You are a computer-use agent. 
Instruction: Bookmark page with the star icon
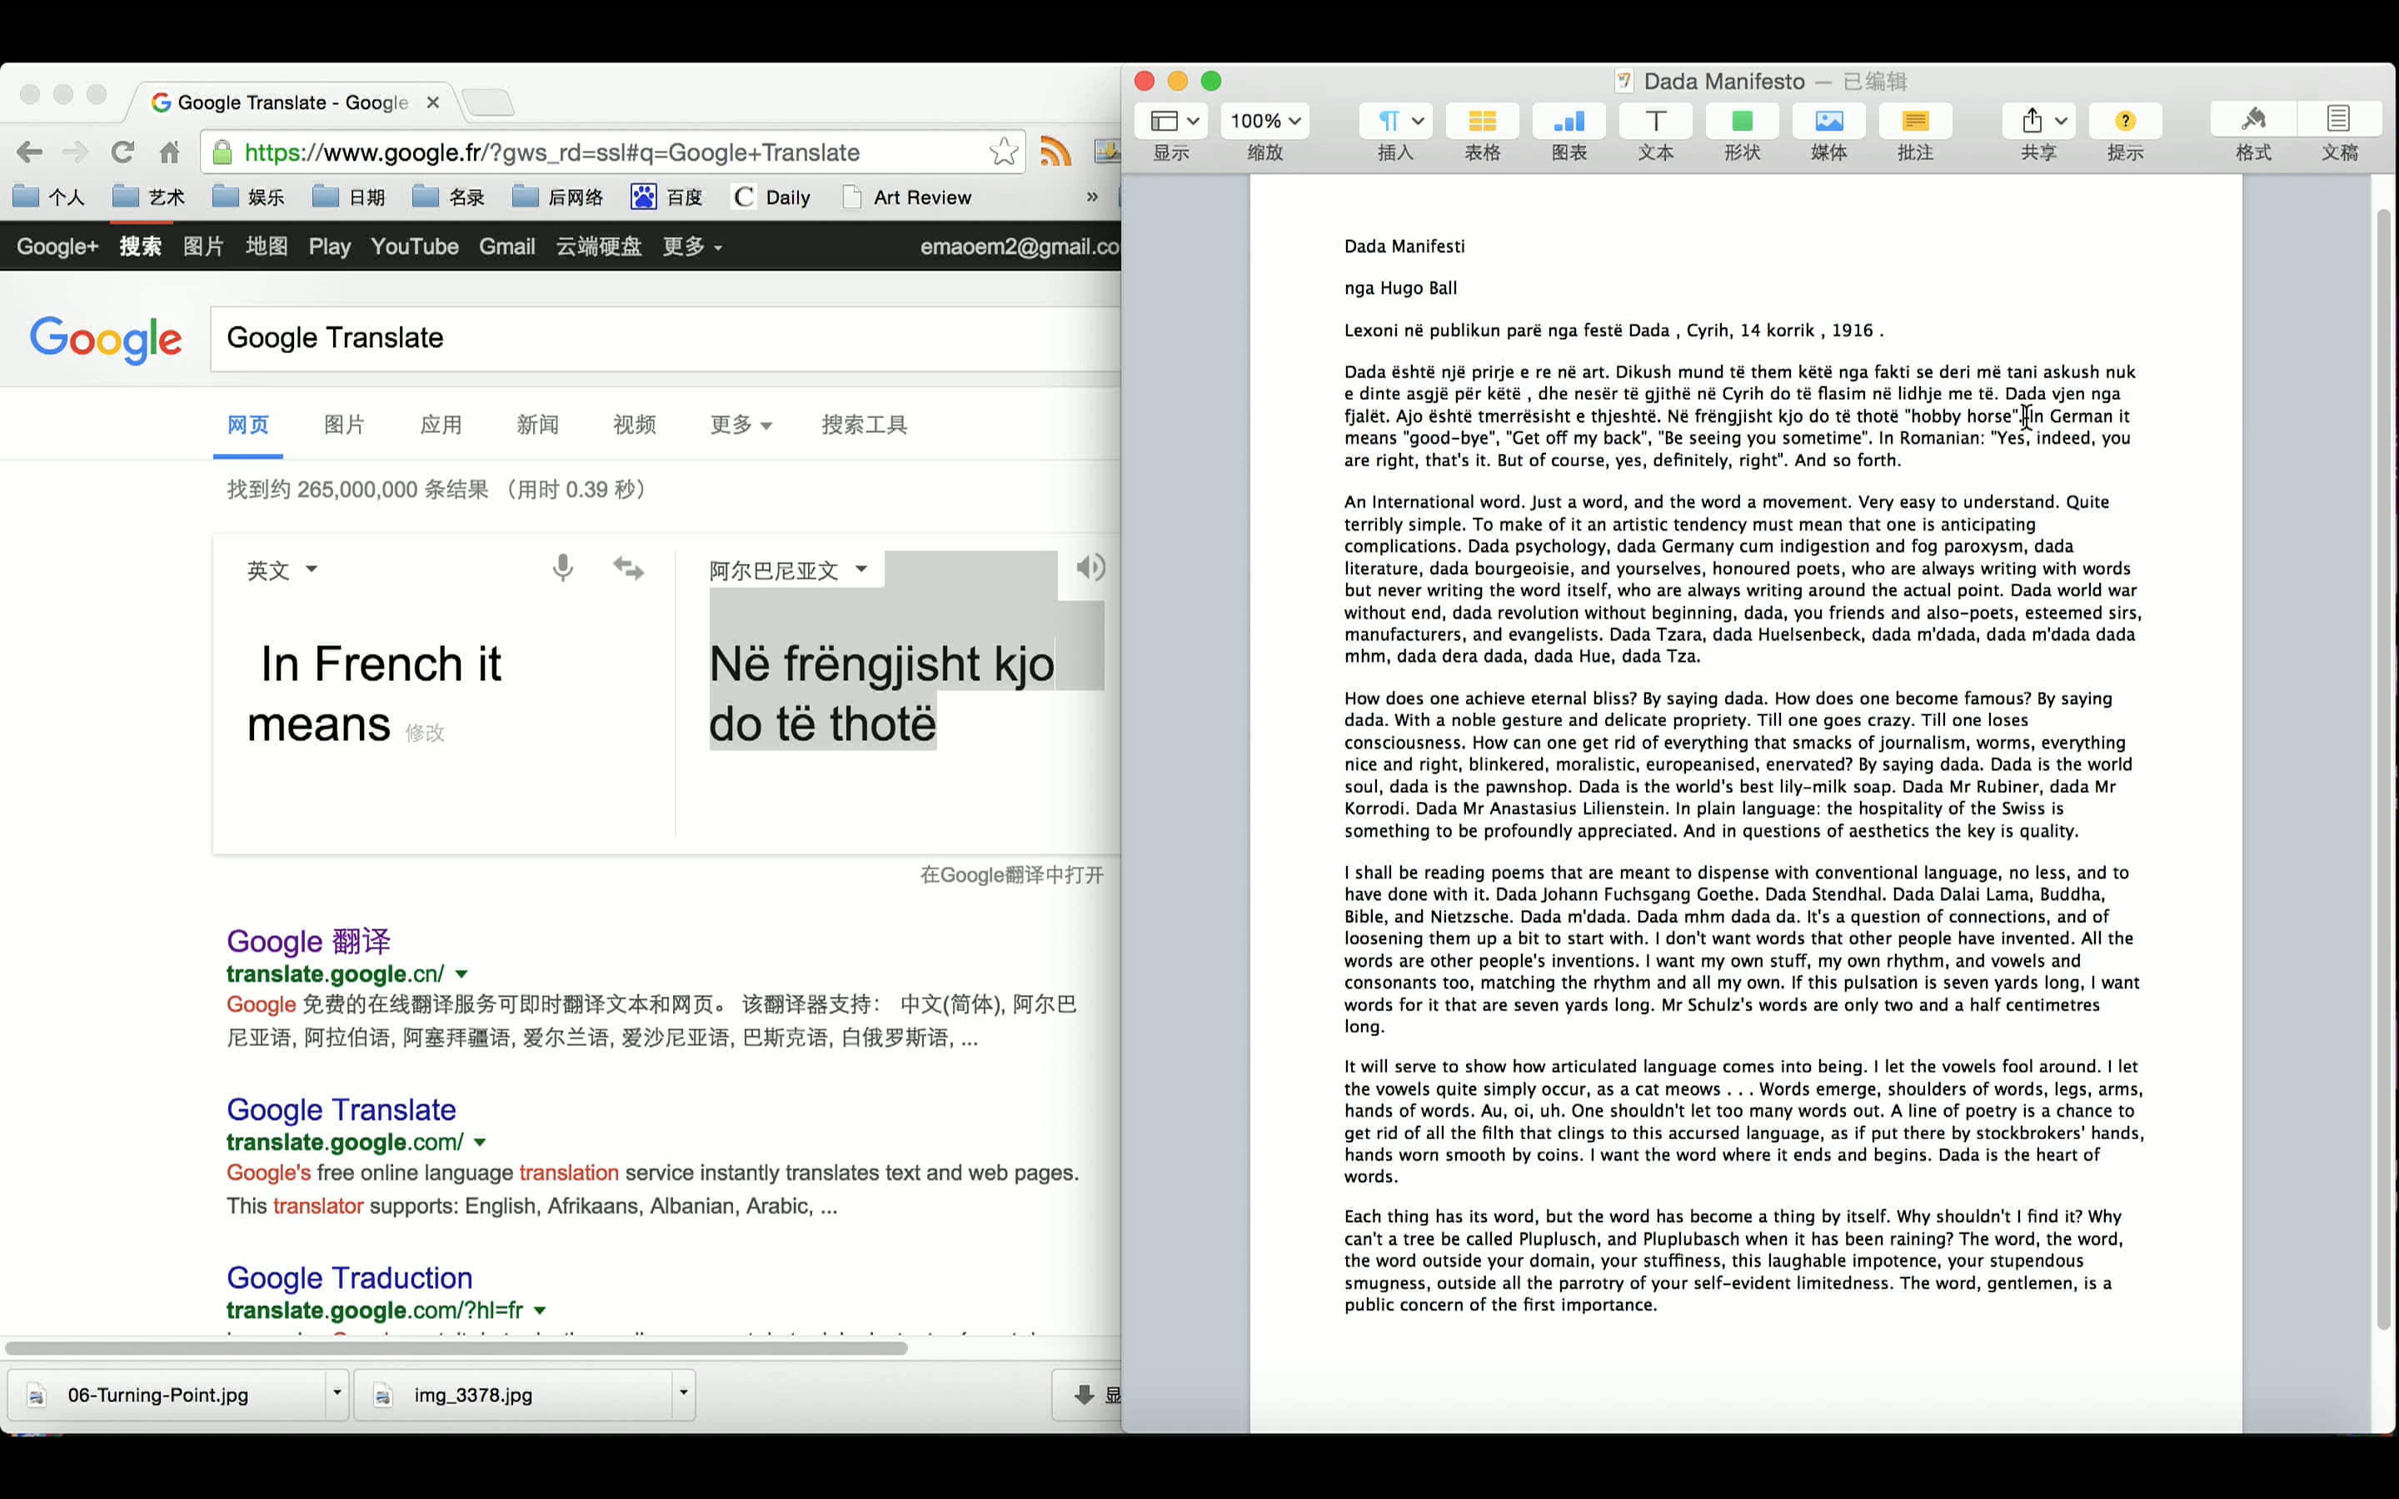click(x=1003, y=152)
